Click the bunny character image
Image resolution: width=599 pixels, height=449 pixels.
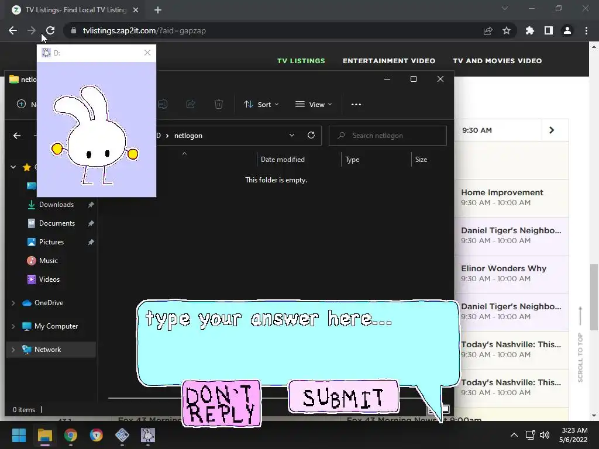tap(95, 135)
